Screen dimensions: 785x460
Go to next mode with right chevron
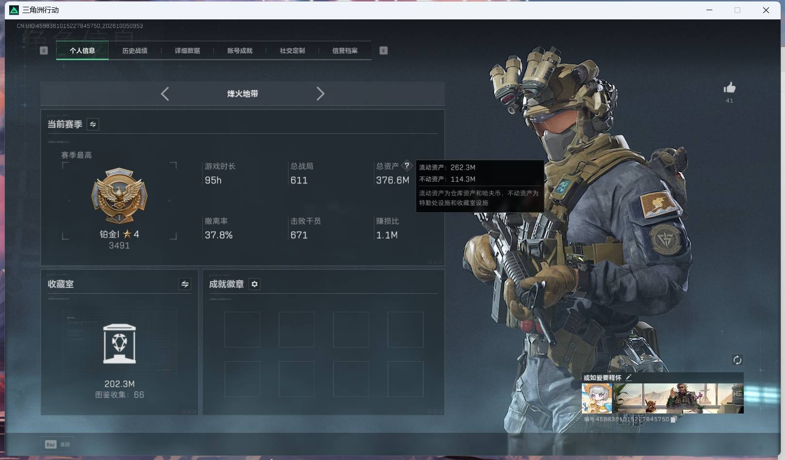click(x=320, y=94)
